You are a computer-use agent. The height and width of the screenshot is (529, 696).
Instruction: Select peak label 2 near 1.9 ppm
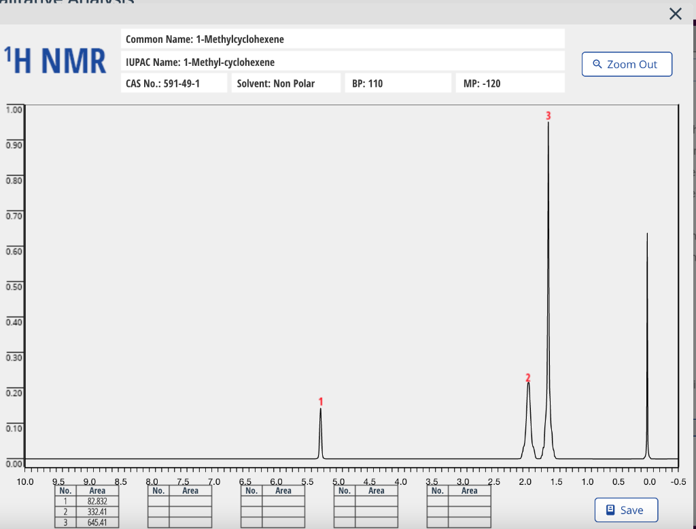click(x=527, y=378)
